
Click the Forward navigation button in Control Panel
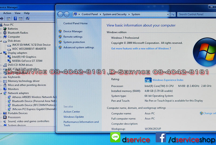pos(66,14)
